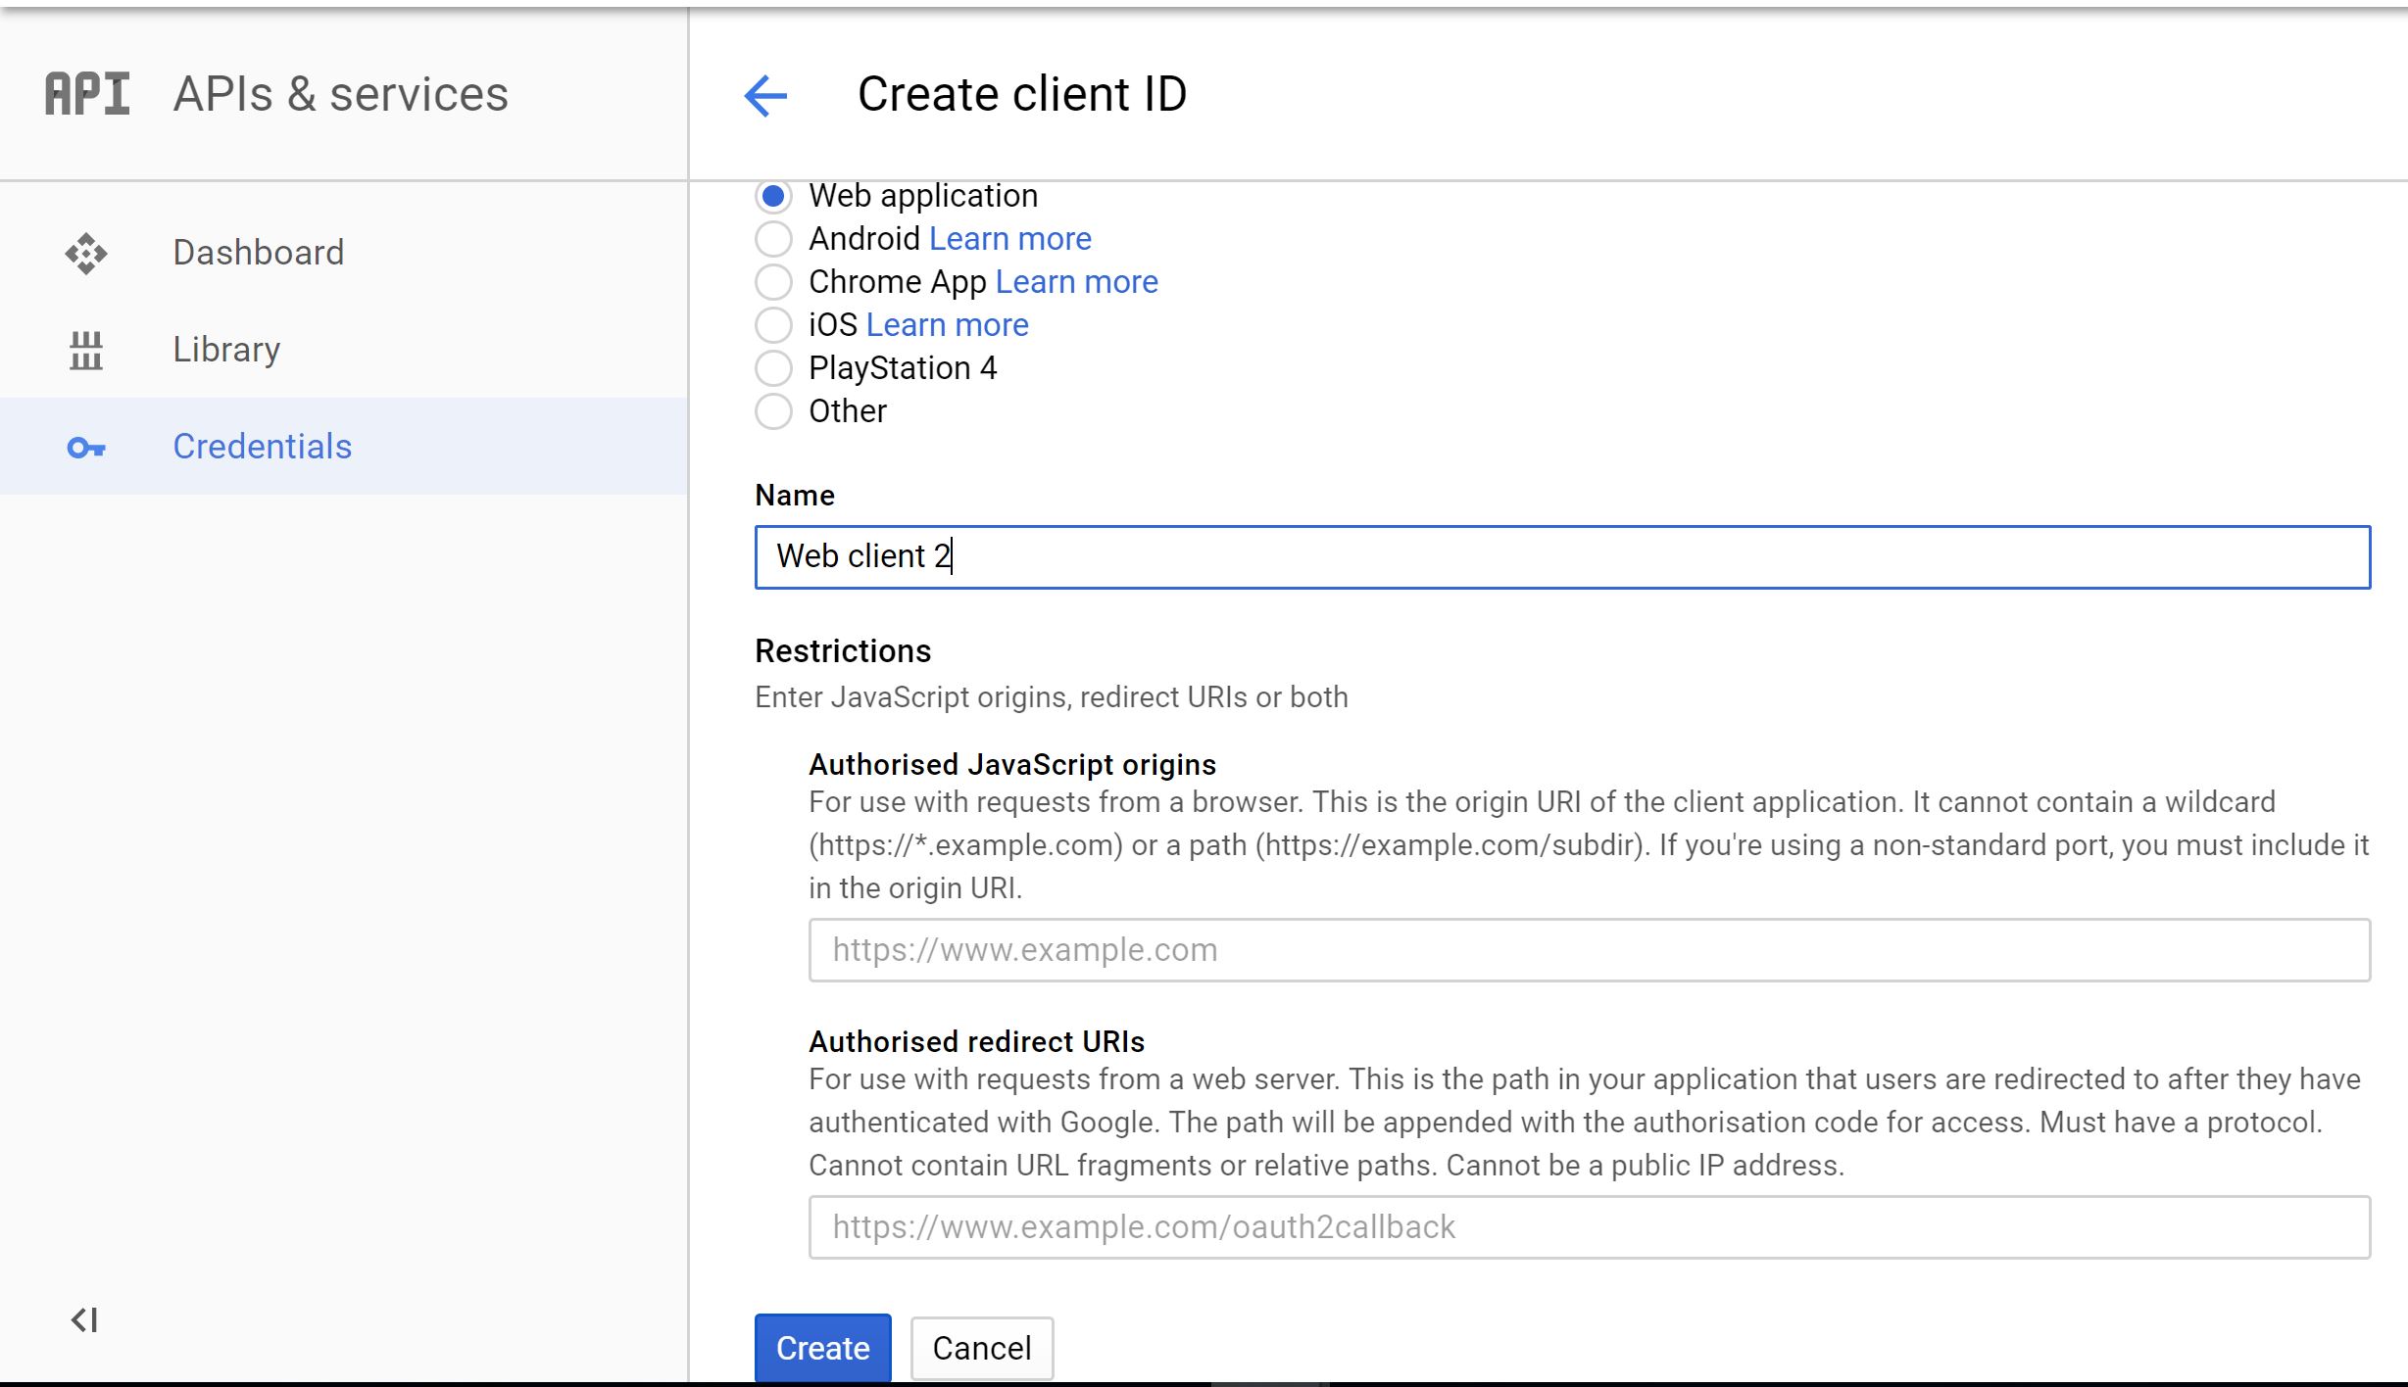Select the Android application type
Screen dimensions: 2408x1387
coord(773,239)
